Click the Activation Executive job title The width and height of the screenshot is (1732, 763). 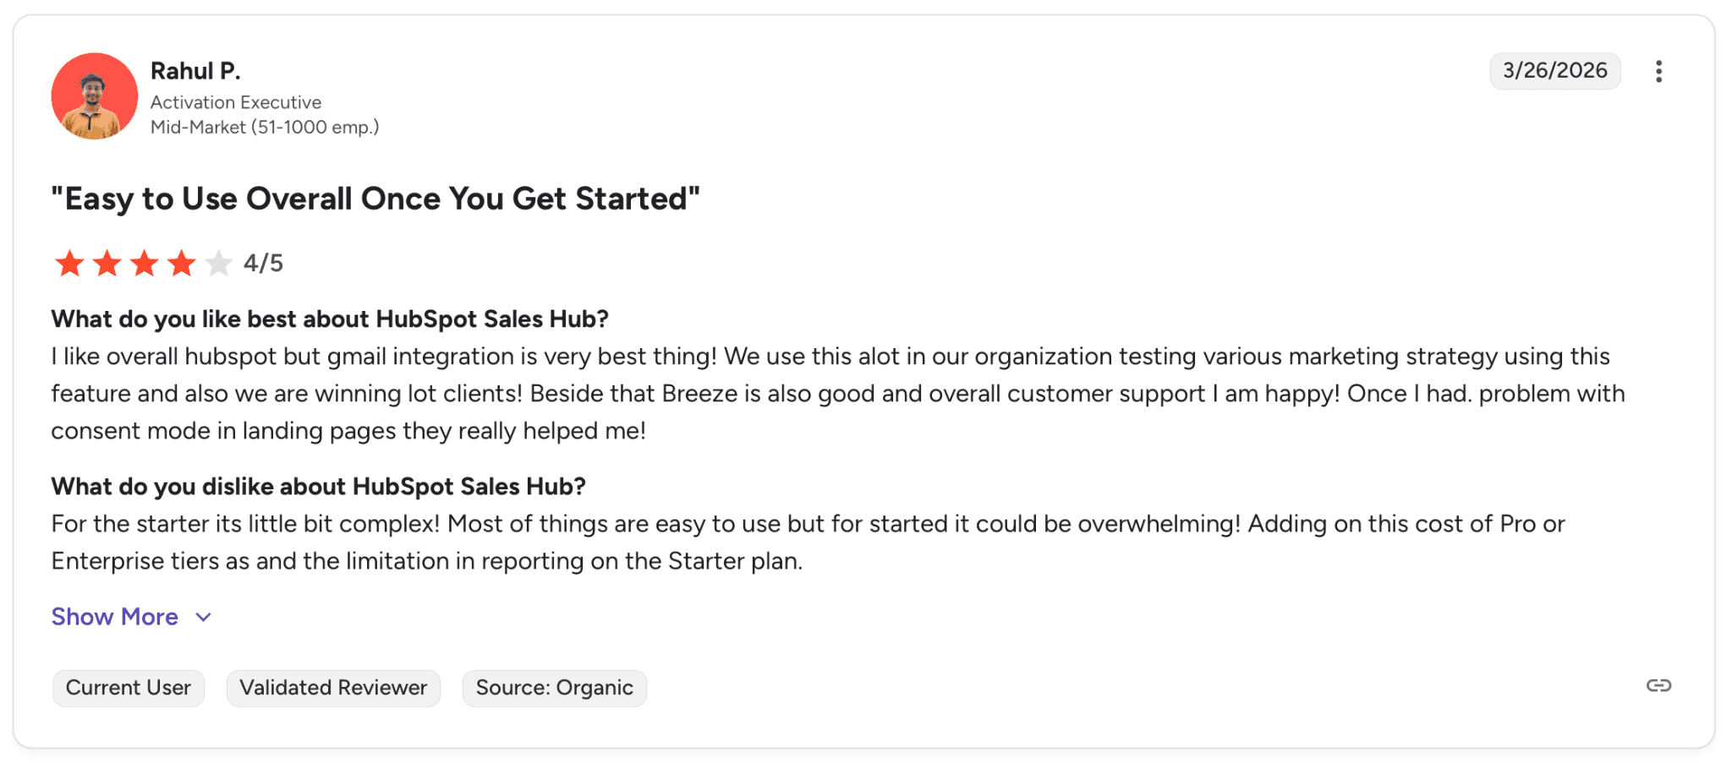(236, 102)
